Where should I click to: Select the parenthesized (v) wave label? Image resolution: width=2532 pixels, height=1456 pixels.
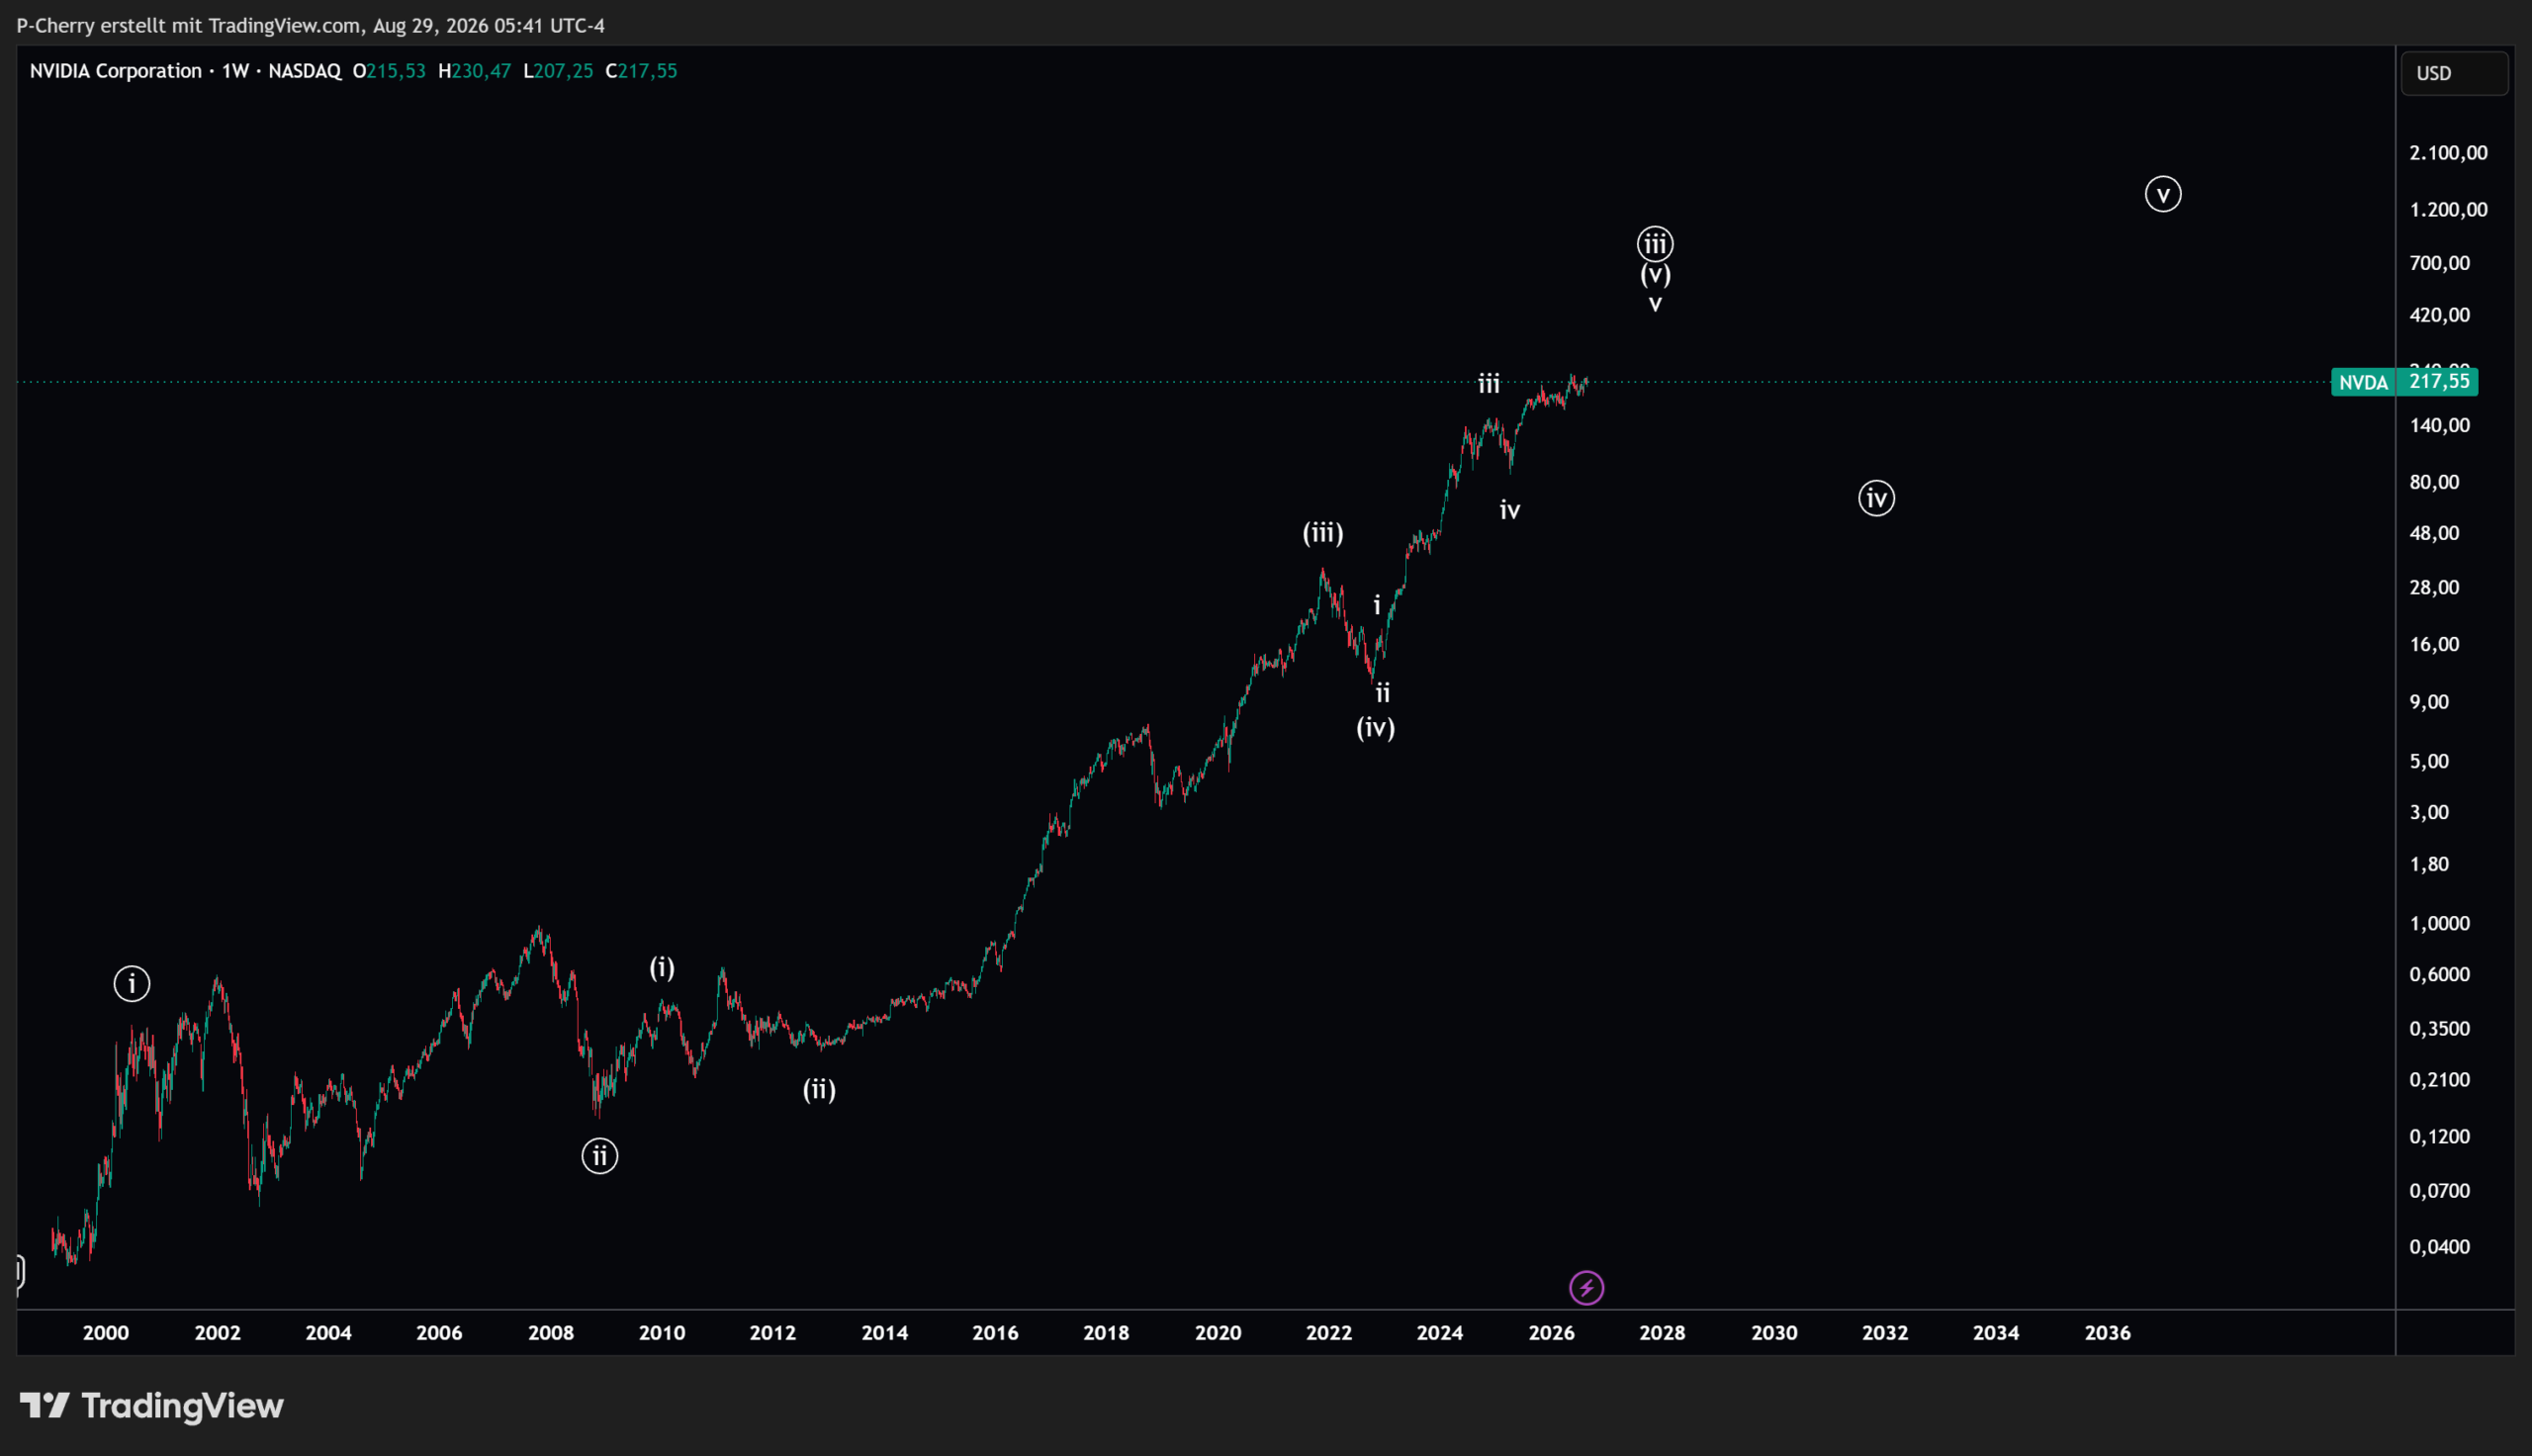pyautogui.click(x=1656, y=273)
